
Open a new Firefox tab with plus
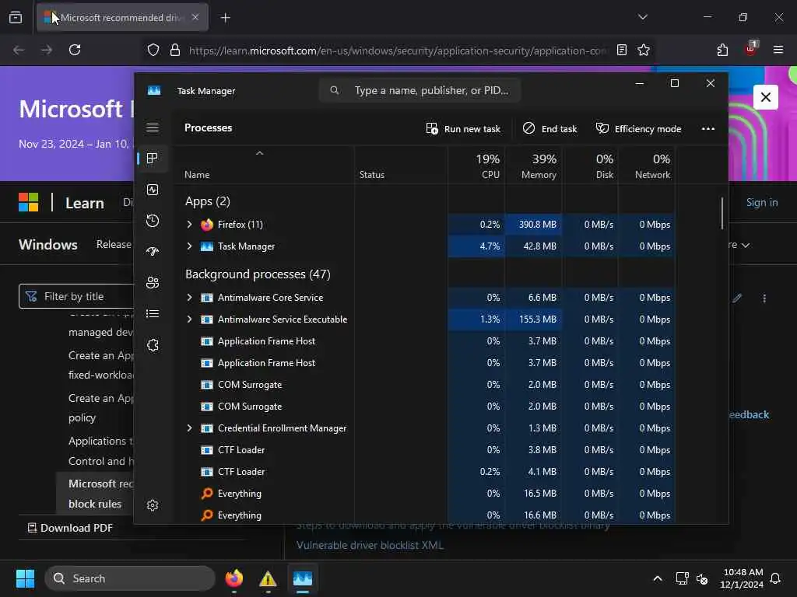click(x=225, y=18)
